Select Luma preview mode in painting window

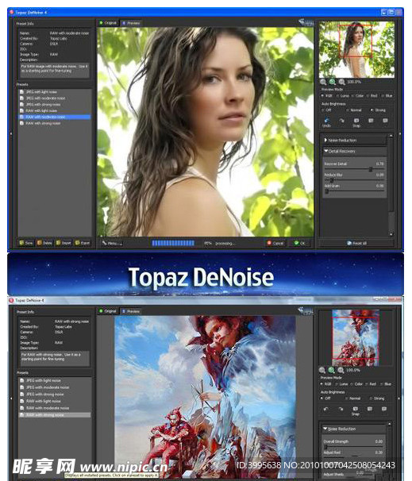[342, 383]
